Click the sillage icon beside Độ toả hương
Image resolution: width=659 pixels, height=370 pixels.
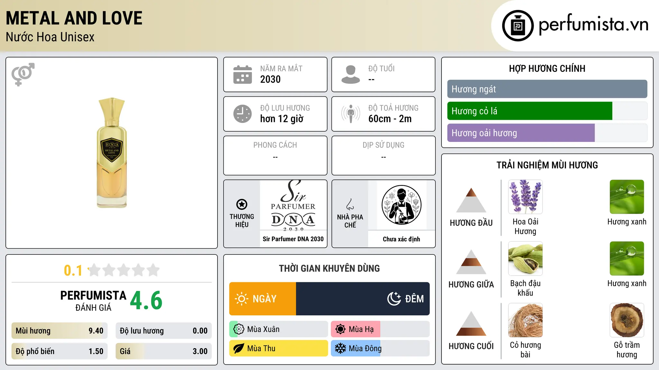point(351,114)
